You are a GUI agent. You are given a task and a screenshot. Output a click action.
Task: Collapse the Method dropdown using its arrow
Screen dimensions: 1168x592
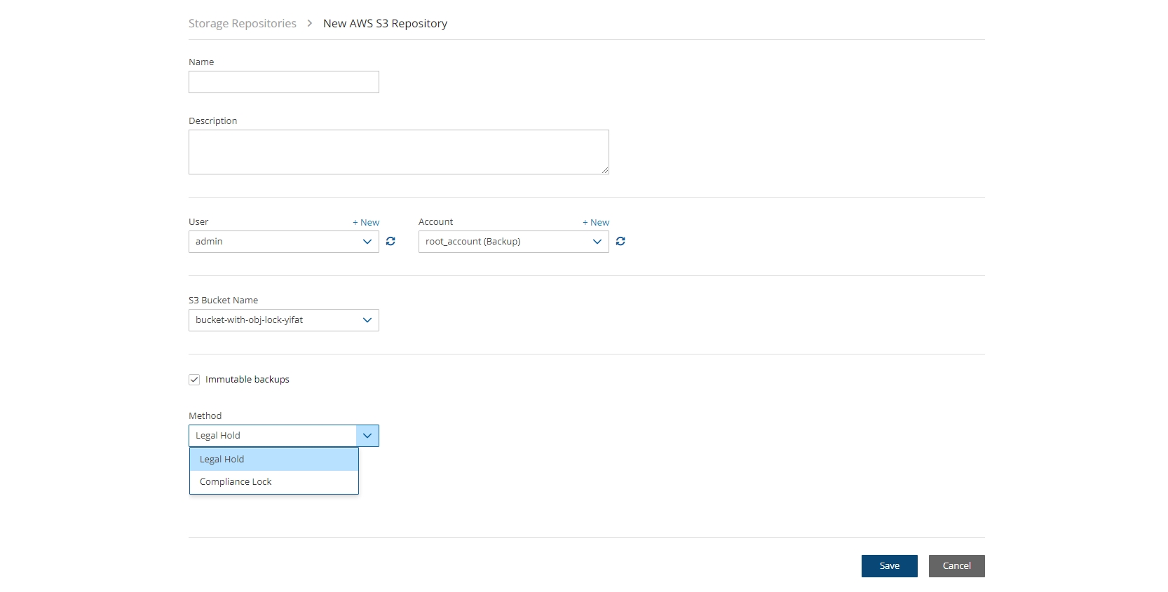(x=367, y=436)
